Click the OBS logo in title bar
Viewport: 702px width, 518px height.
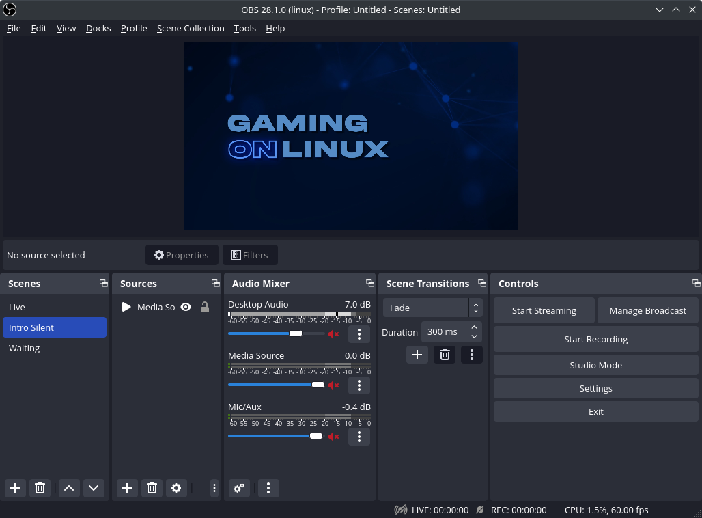pos(10,10)
